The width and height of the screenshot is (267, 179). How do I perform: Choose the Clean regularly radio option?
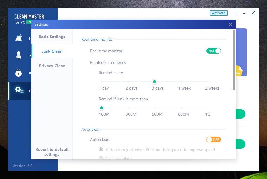pos(101,158)
